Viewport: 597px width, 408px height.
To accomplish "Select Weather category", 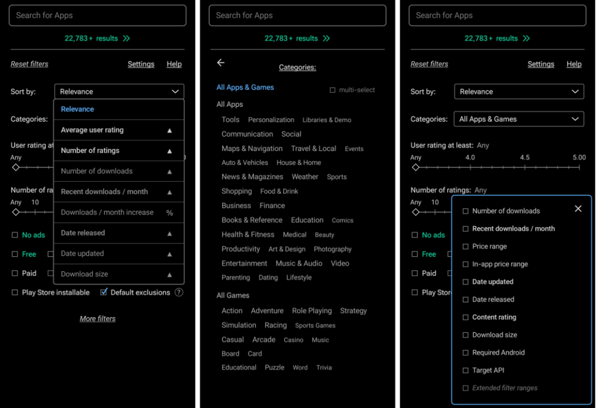I will coord(305,177).
